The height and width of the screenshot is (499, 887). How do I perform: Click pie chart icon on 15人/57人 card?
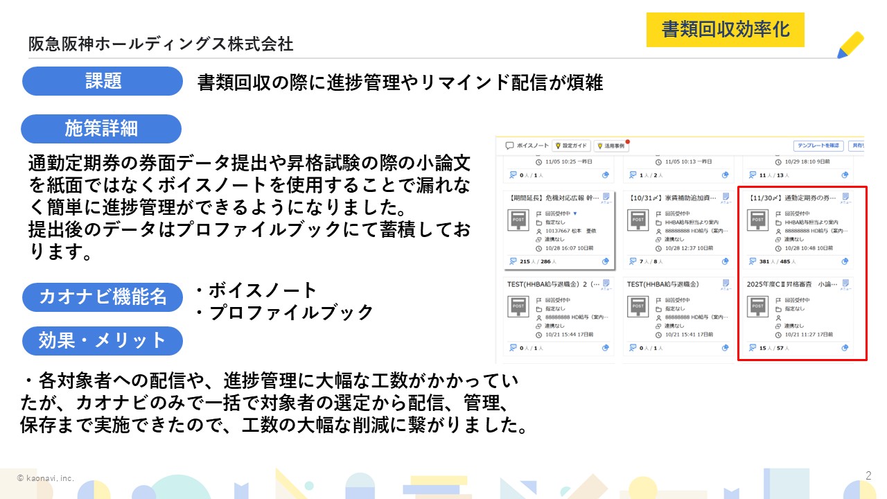845,348
